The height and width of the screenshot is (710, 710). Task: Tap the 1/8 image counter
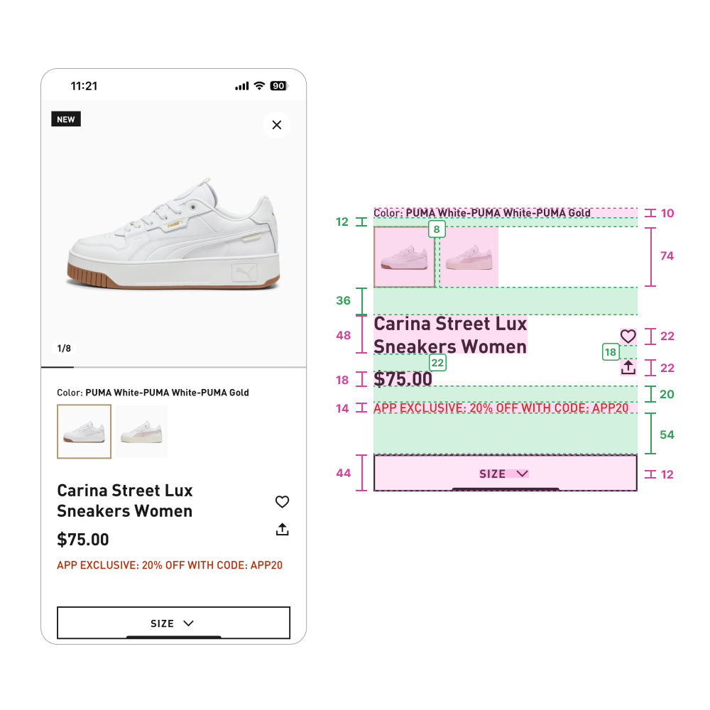coord(64,348)
